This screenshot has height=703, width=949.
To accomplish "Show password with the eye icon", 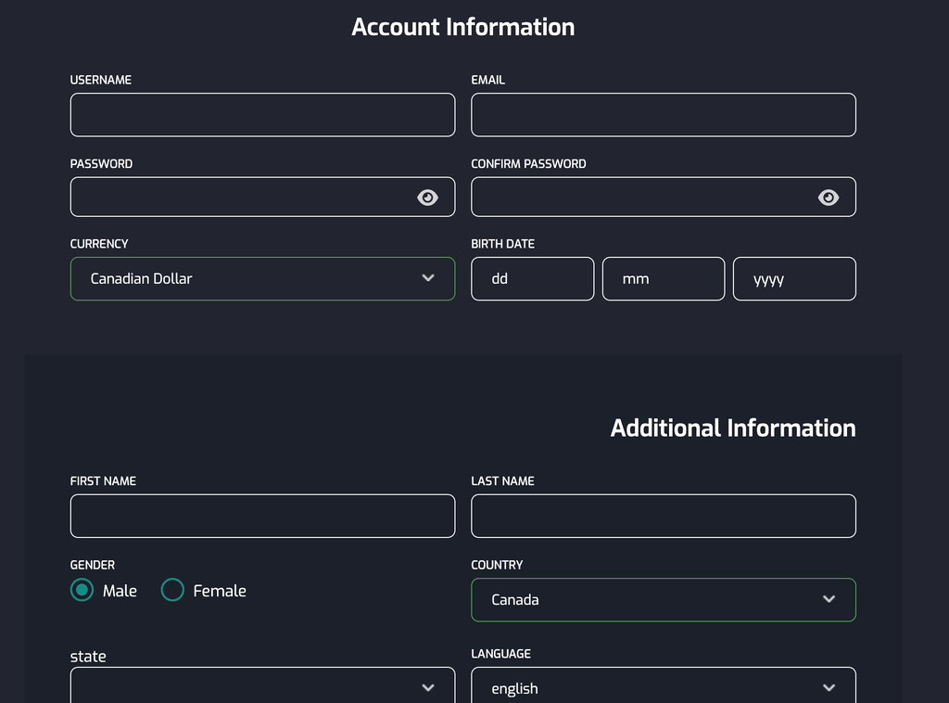I will [427, 198].
